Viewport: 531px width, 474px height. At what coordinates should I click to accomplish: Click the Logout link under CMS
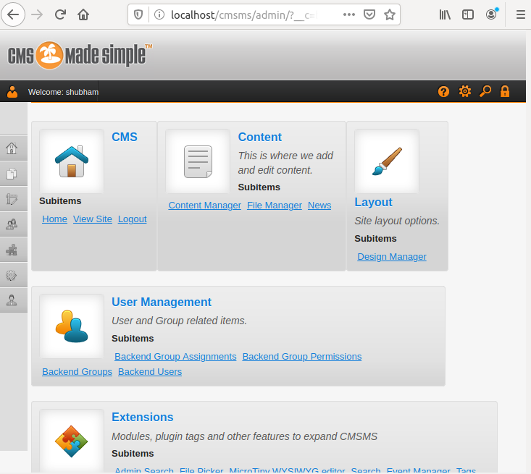[132, 219]
